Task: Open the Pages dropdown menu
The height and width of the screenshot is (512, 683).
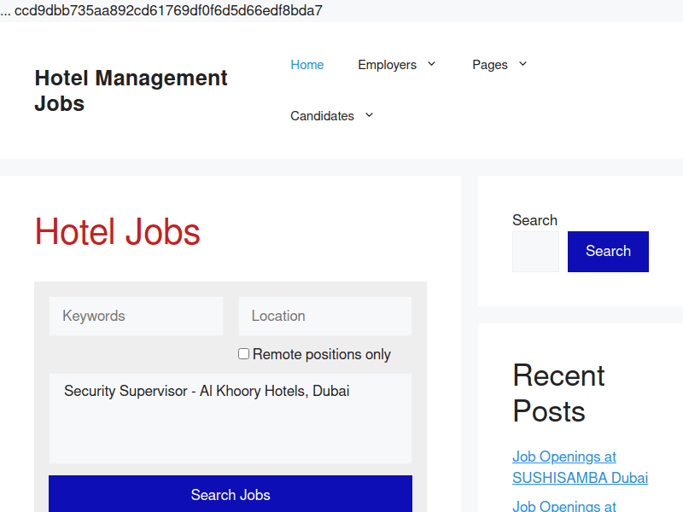Action: 499,64
